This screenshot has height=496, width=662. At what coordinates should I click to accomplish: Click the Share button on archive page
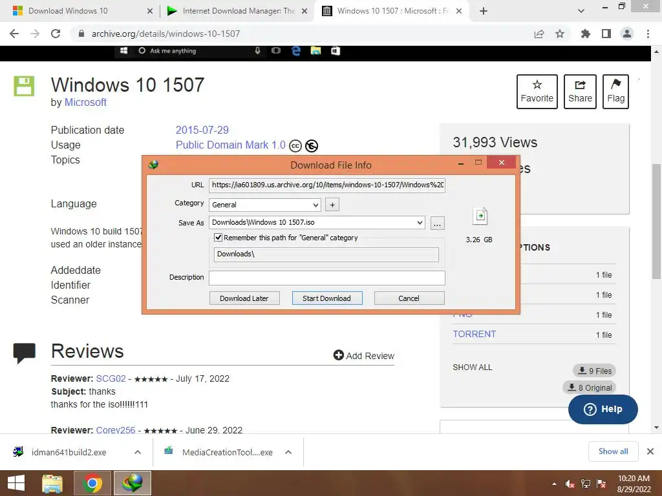coord(580,92)
